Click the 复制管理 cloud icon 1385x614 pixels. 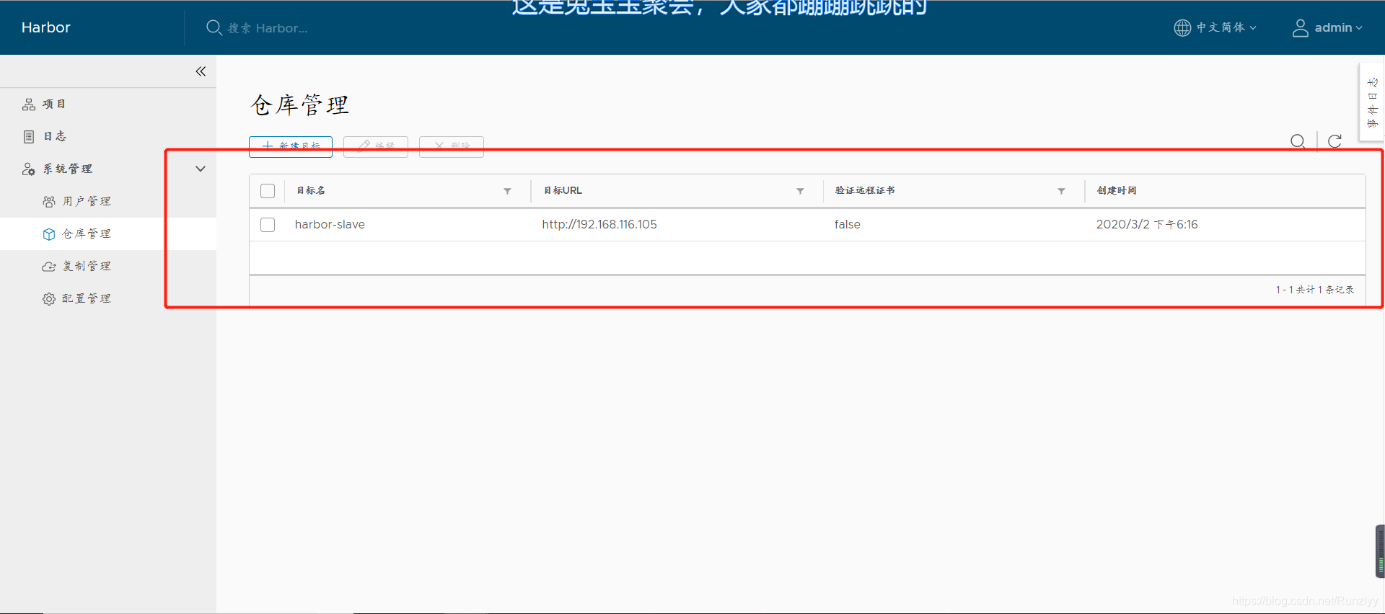(x=49, y=266)
